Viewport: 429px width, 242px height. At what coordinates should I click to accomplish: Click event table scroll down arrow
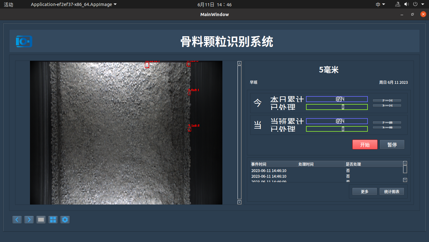pos(405,180)
